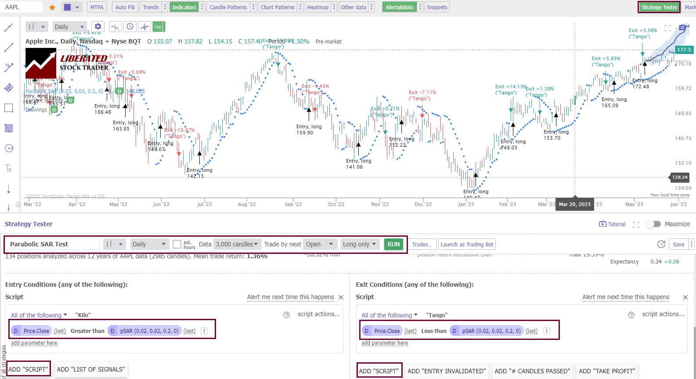Viewport: 696px width, 379px height.
Task: Select the parallel channel drawing tool
Action: click(x=9, y=87)
